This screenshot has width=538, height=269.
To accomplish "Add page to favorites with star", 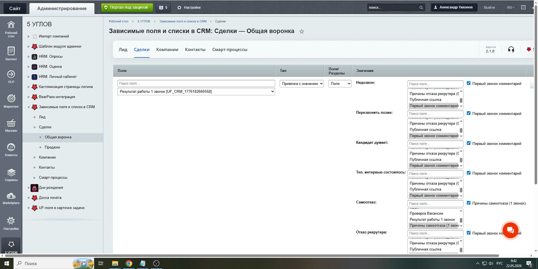I will (x=302, y=31).
